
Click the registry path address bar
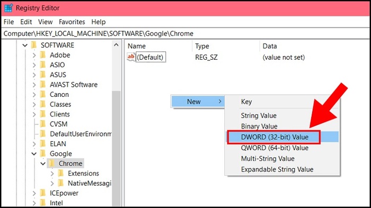[185, 33]
